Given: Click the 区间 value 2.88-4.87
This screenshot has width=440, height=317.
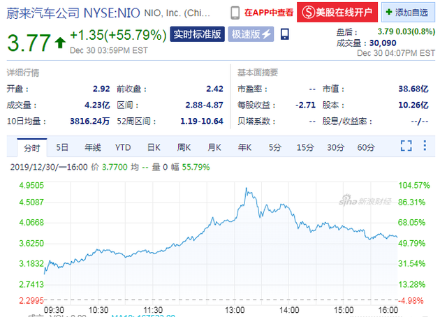Looking at the screenshot, I should click(x=204, y=105).
